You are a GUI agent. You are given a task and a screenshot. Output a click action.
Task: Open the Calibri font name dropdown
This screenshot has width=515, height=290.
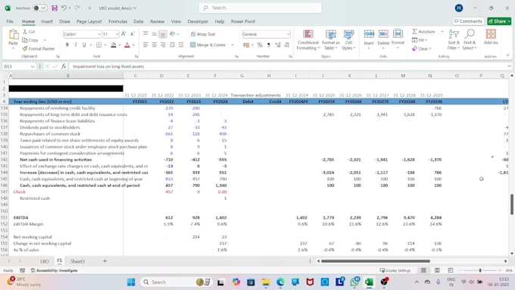click(99, 34)
